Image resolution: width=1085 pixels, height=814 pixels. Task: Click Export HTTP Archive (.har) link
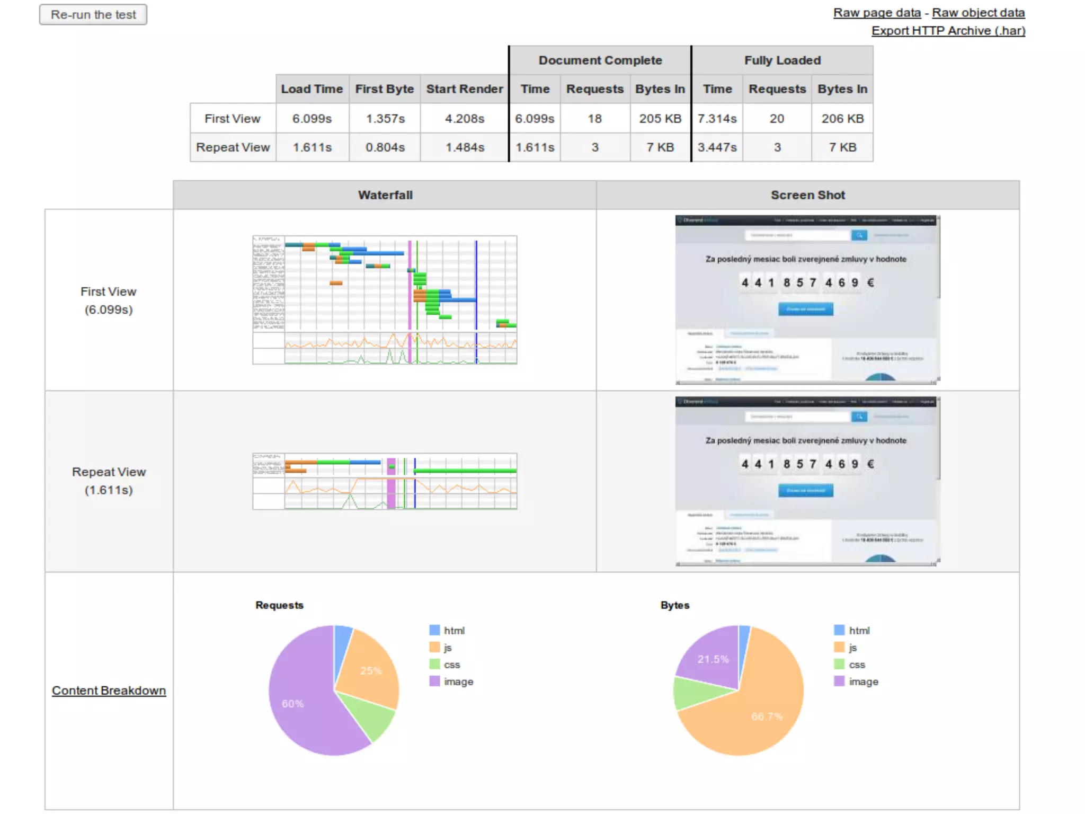pyautogui.click(x=948, y=31)
